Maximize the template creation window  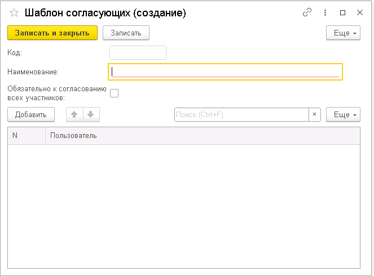(342, 12)
